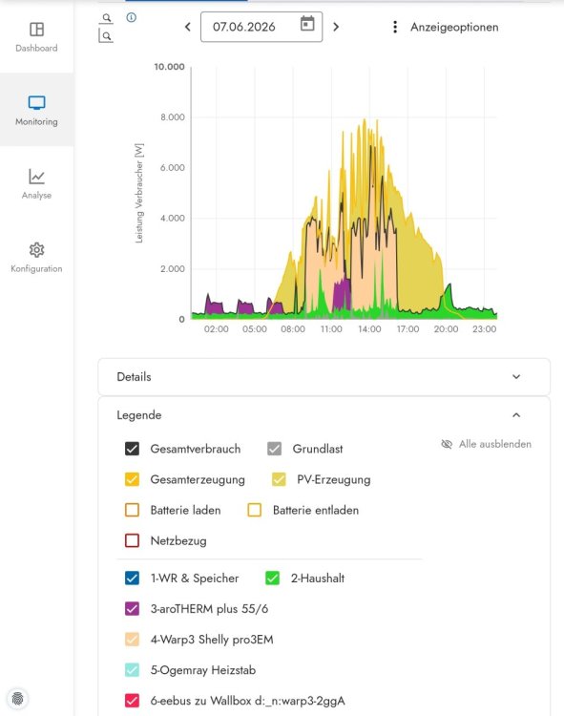Screen dimensions: 564x716
Task: Toggle the Gesamtverbrauch checkbox
Action: (x=132, y=449)
